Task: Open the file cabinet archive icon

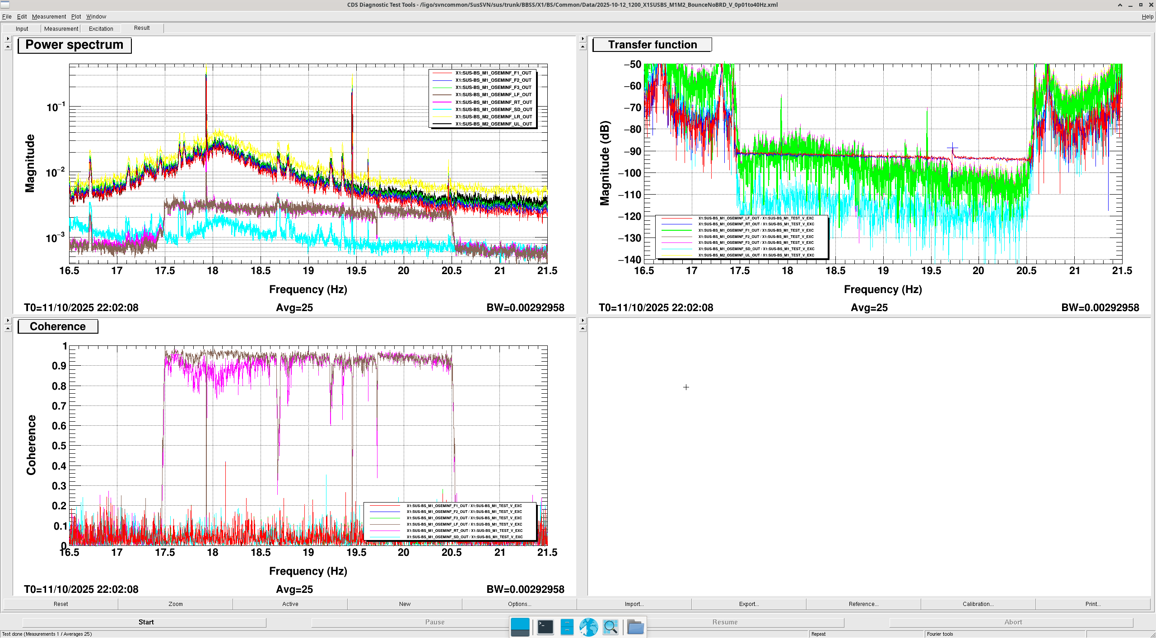Action: point(567,627)
